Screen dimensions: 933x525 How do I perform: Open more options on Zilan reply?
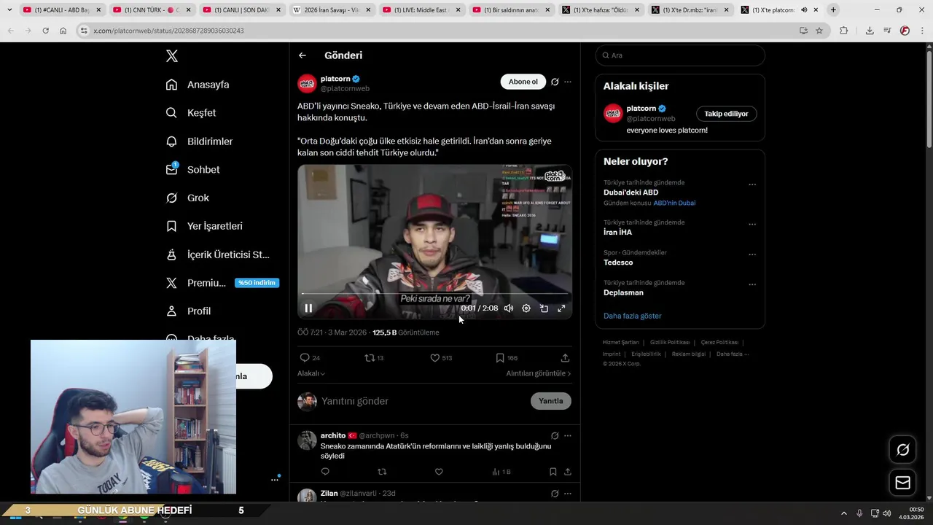coord(568,494)
